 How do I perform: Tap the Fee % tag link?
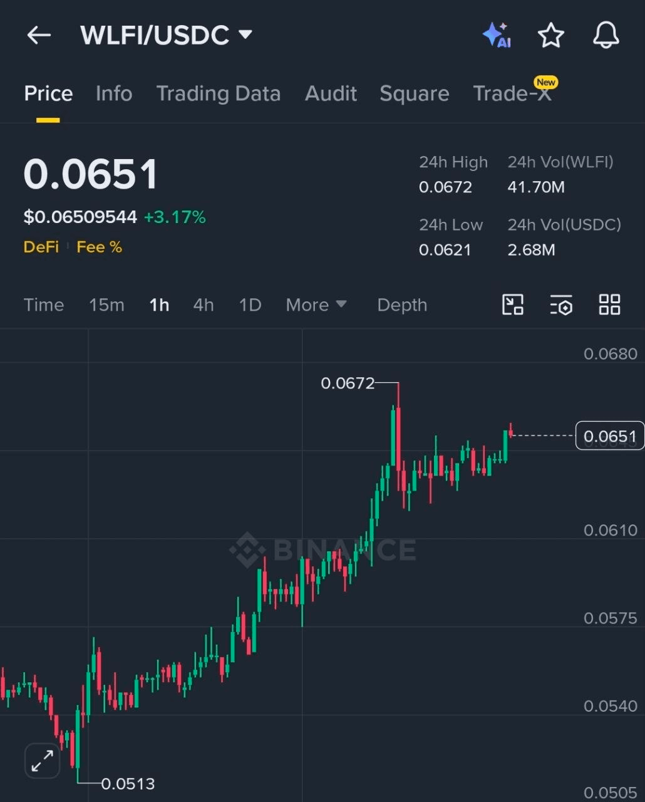tap(100, 247)
